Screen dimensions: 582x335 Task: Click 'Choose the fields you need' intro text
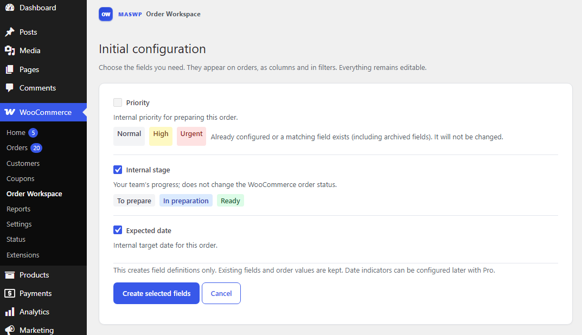point(263,68)
